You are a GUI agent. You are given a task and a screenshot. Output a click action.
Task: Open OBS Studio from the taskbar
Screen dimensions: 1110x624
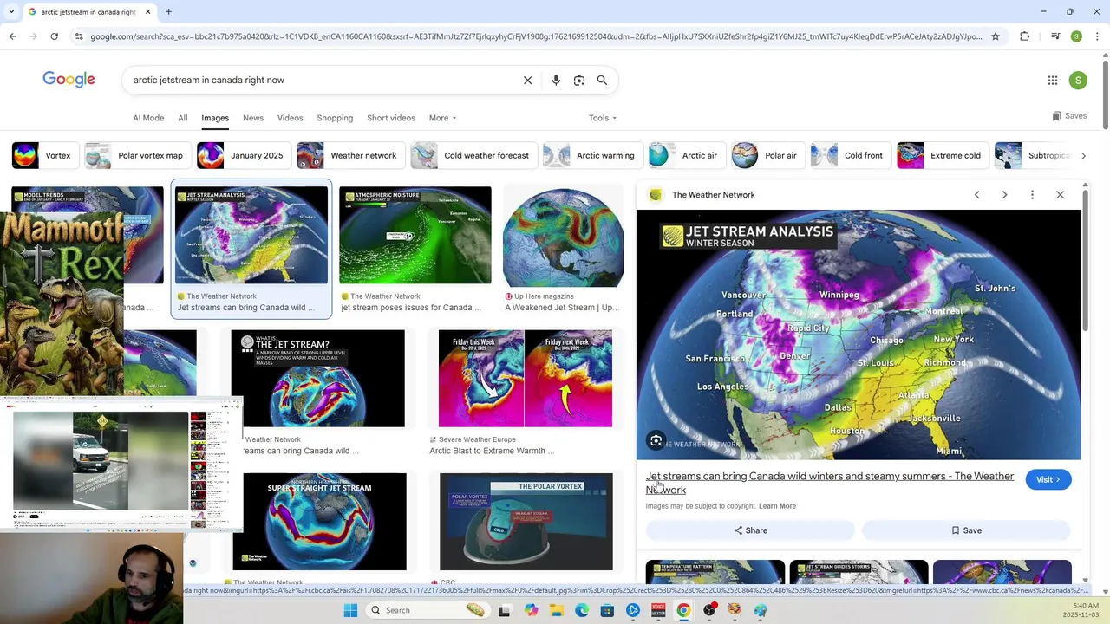coord(709,610)
